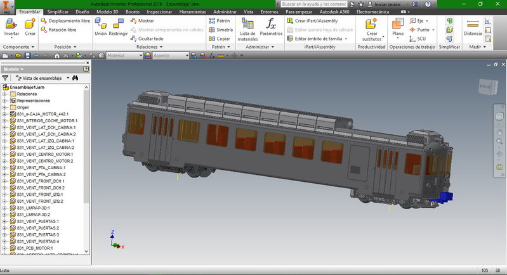Select the SCU coordinate system tool
The width and height of the screenshot is (507, 275).
pyautogui.click(x=418, y=39)
